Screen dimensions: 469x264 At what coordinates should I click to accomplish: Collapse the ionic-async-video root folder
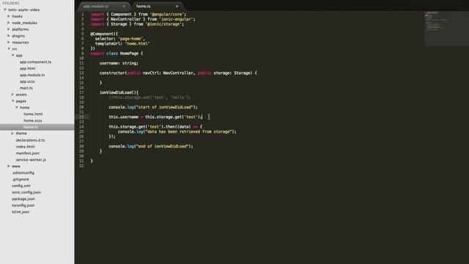[5, 10]
